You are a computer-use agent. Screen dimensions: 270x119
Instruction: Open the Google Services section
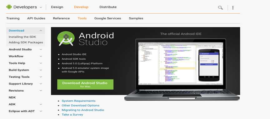point(107,18)
